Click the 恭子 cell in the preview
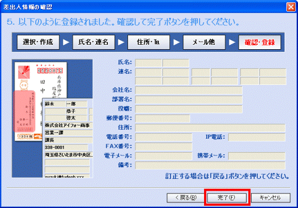The height and width of the screenshot is (208, 298). (77, 111)
